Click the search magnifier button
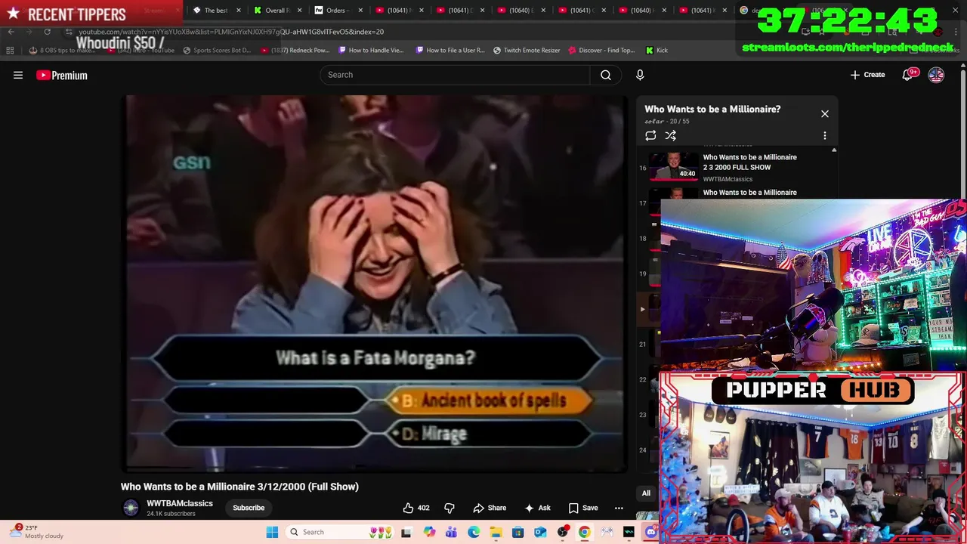 605,75
